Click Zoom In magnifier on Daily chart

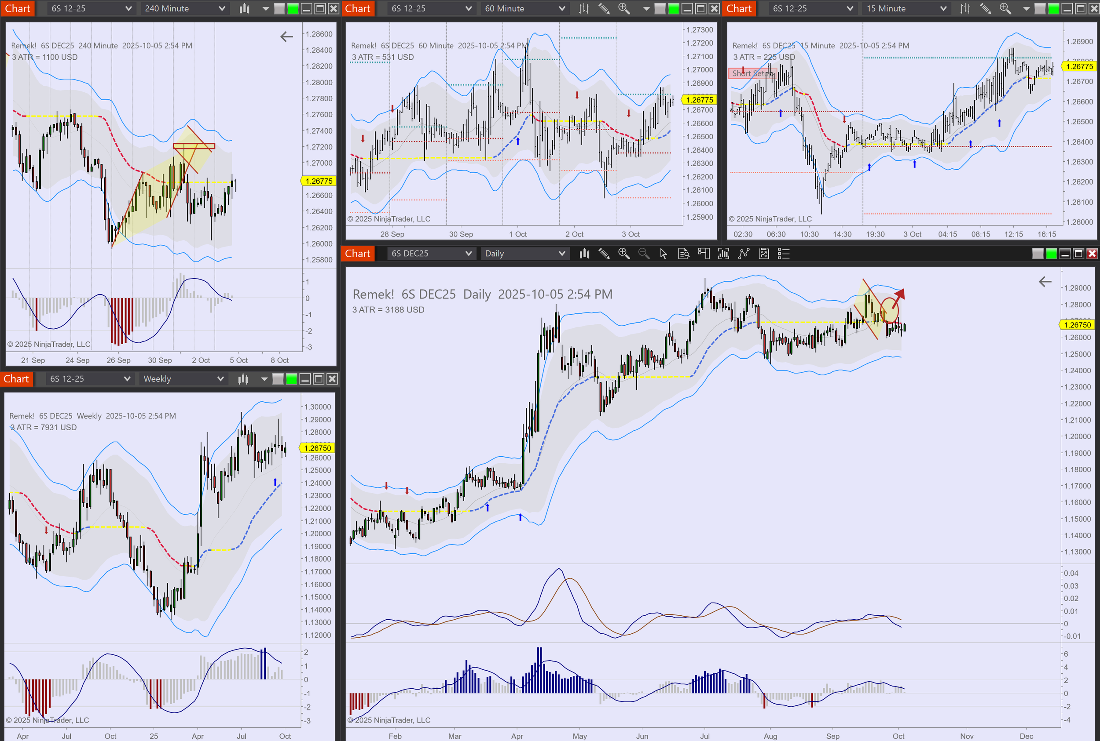tap(623, 254)
